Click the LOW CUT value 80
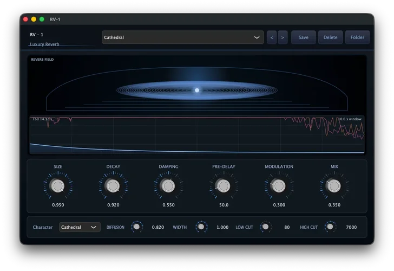This screenshot has width=394, height=271. [x=287, y=227]
